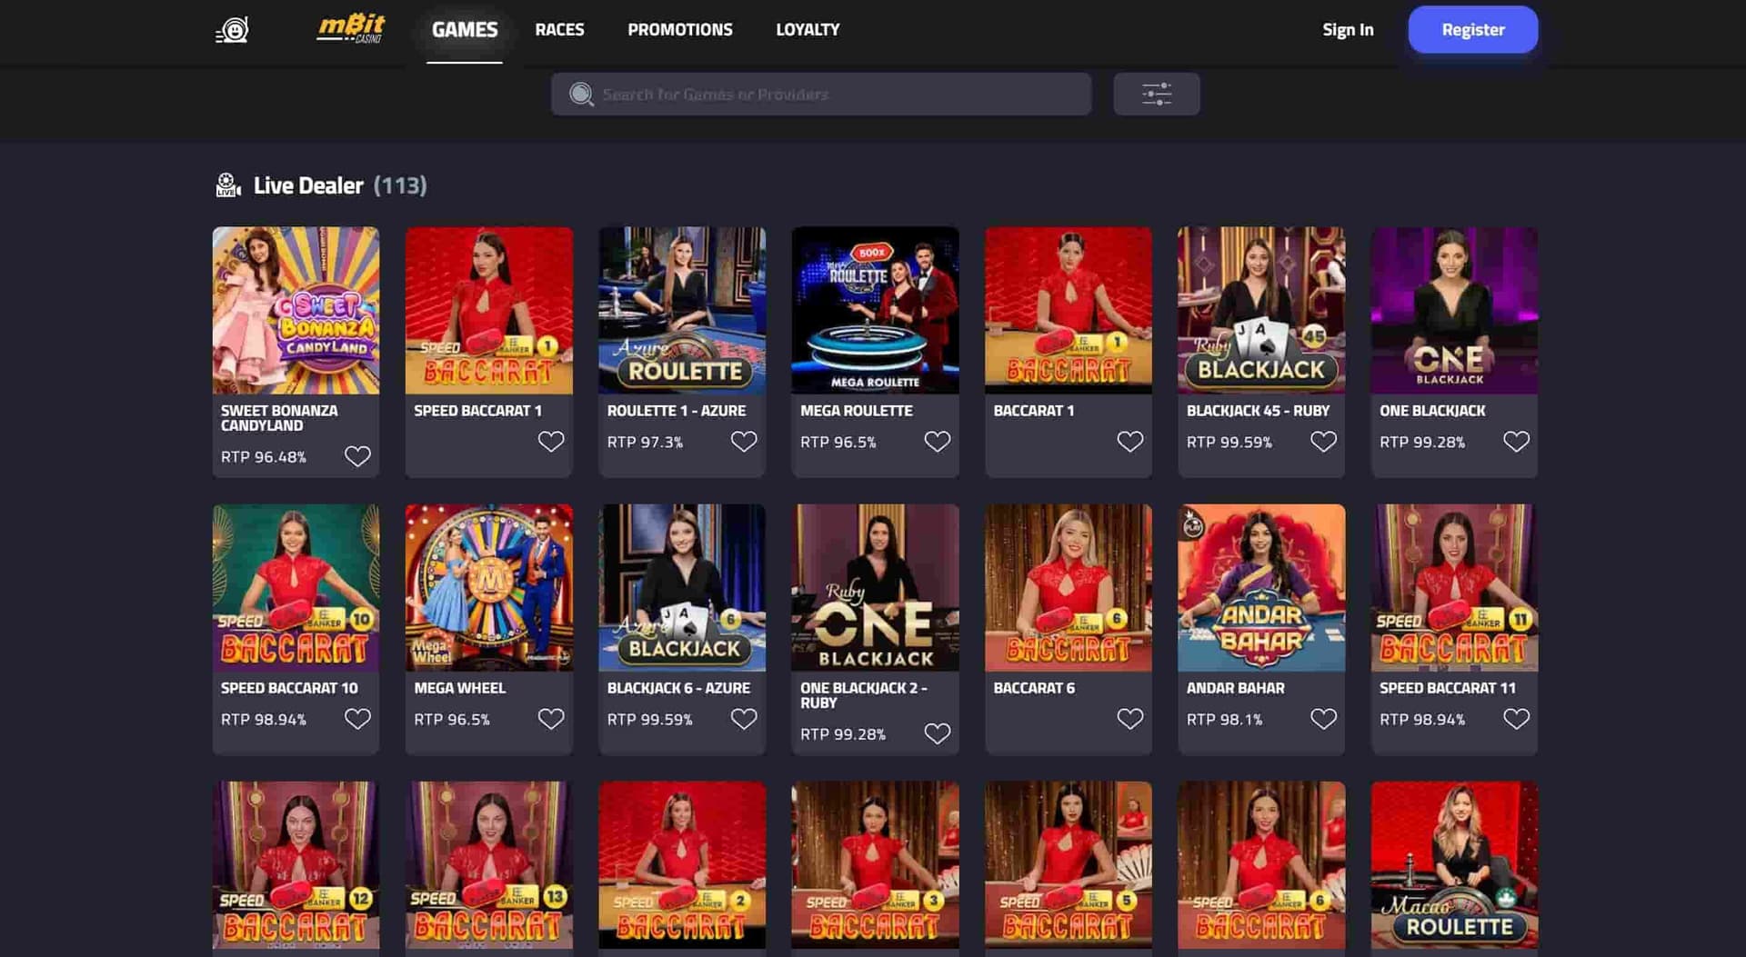The image size is (1746, 957).
Task: Click the Search for Games input field
Action: [x=818, y=93]
